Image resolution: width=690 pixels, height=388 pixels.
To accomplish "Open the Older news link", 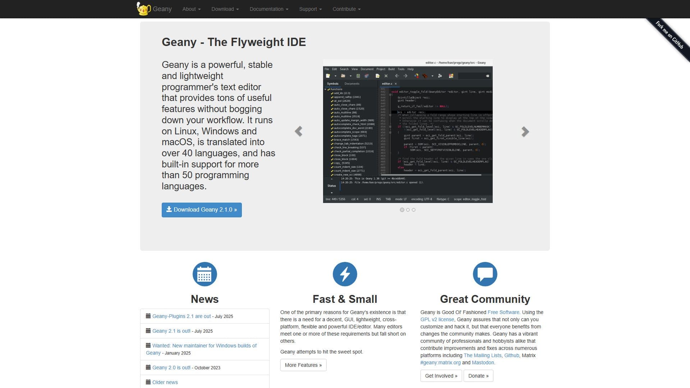I will coord(165,382).
